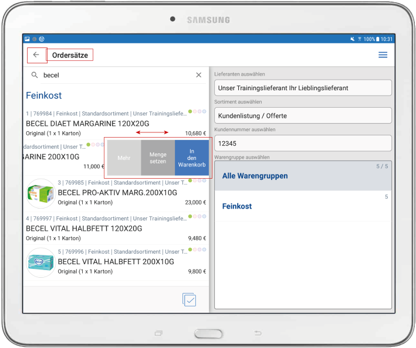Screen dimensions: 416x348
Task: Click the magnifier search icon
Action: coord(35,75)
